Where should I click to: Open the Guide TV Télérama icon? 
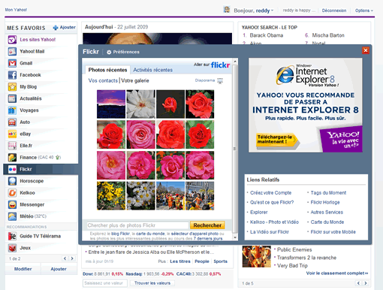[12, 236]
